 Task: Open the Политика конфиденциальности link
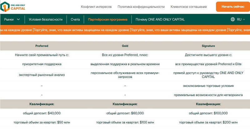pos(141,7)
